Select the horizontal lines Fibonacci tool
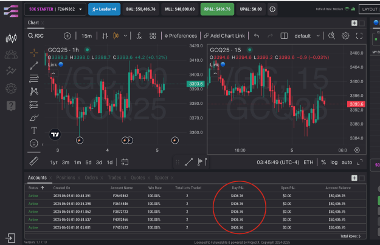This screenshot has width=380, height=245. click(x=34, y=78)
